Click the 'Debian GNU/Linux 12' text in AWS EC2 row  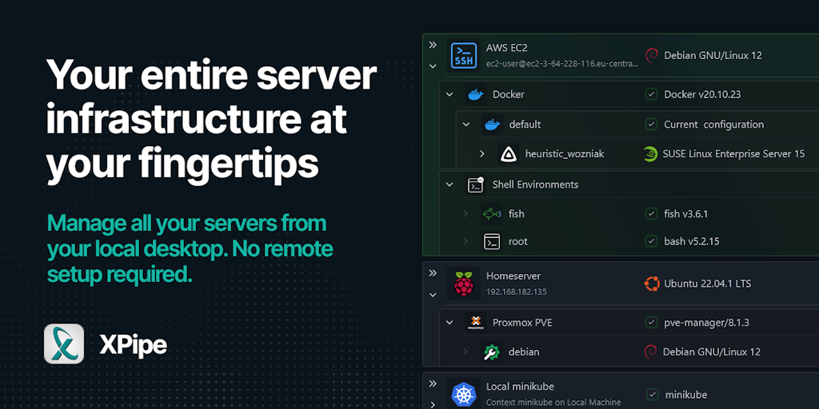click(x=713, y=55)
